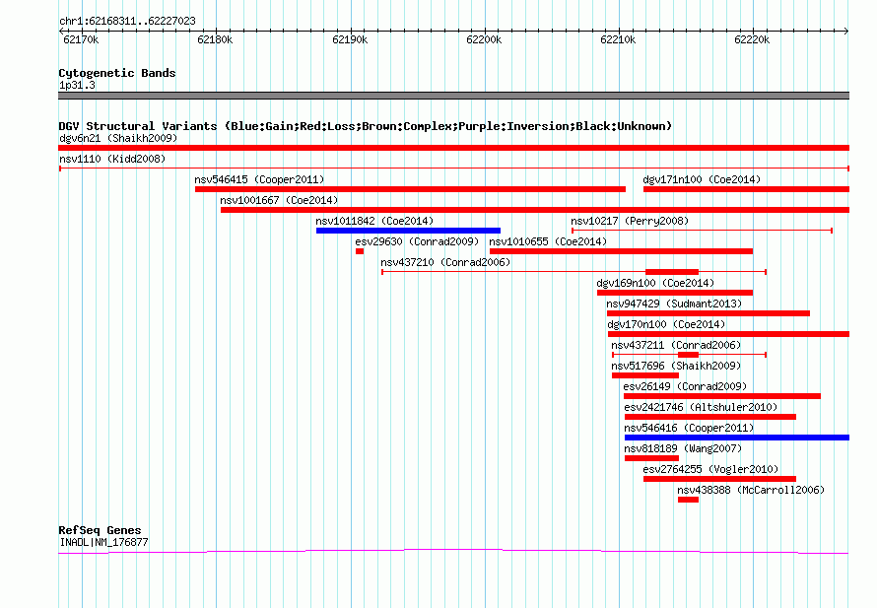This screenshot has height=608, width=877.
Task: Click the 62170k ruler label
Action: pos(81,40)
